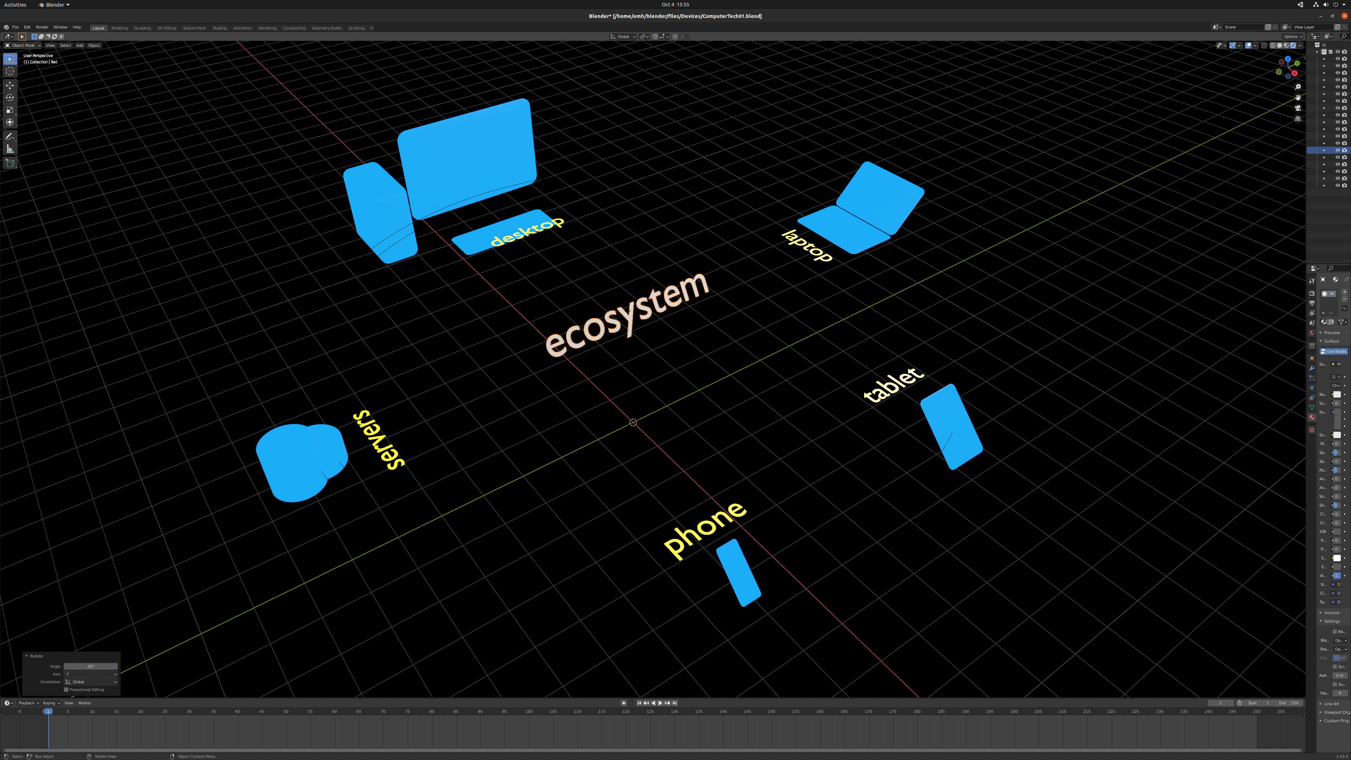The height and width of the screenshot is (760, 1351).
Task: Open the Orientation dropdown in Rotate panel
Action: [x=91, y=682]
